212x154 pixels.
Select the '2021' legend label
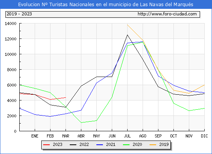click(111, 144)
